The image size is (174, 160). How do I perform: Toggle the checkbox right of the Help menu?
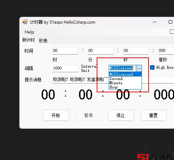172,32
